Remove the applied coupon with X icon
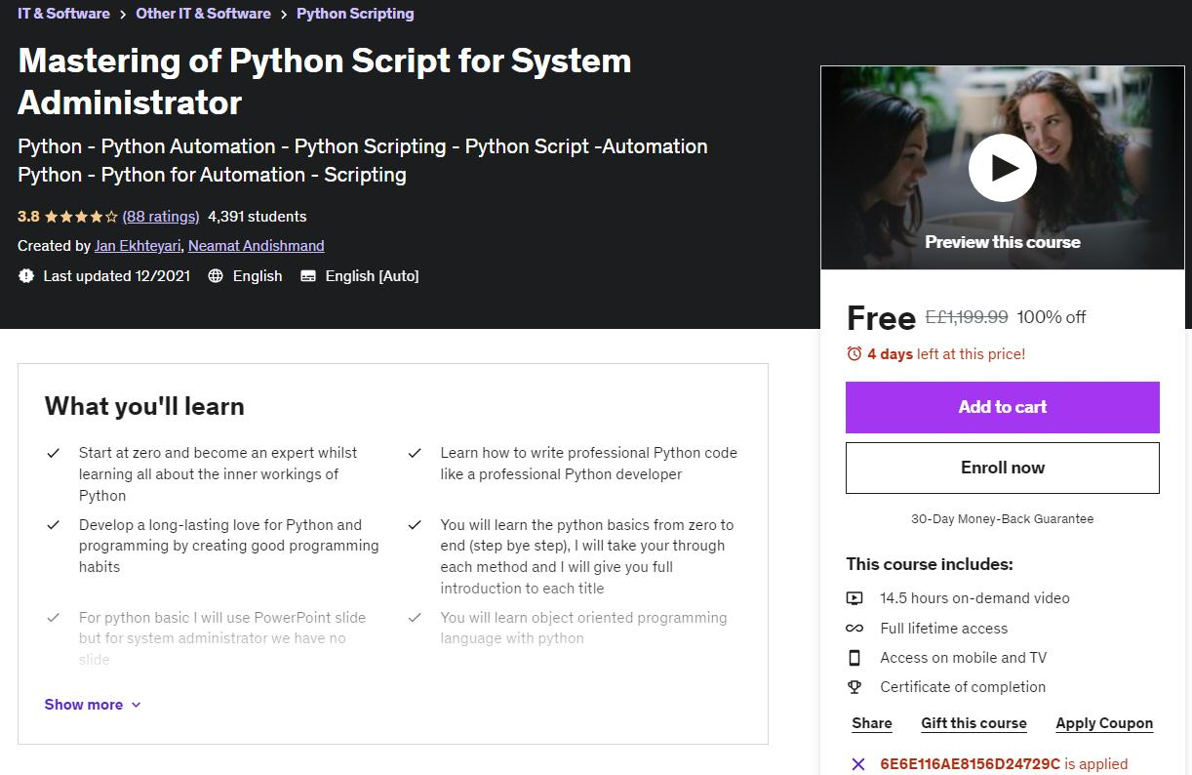1192x775 pixels. 857,764
